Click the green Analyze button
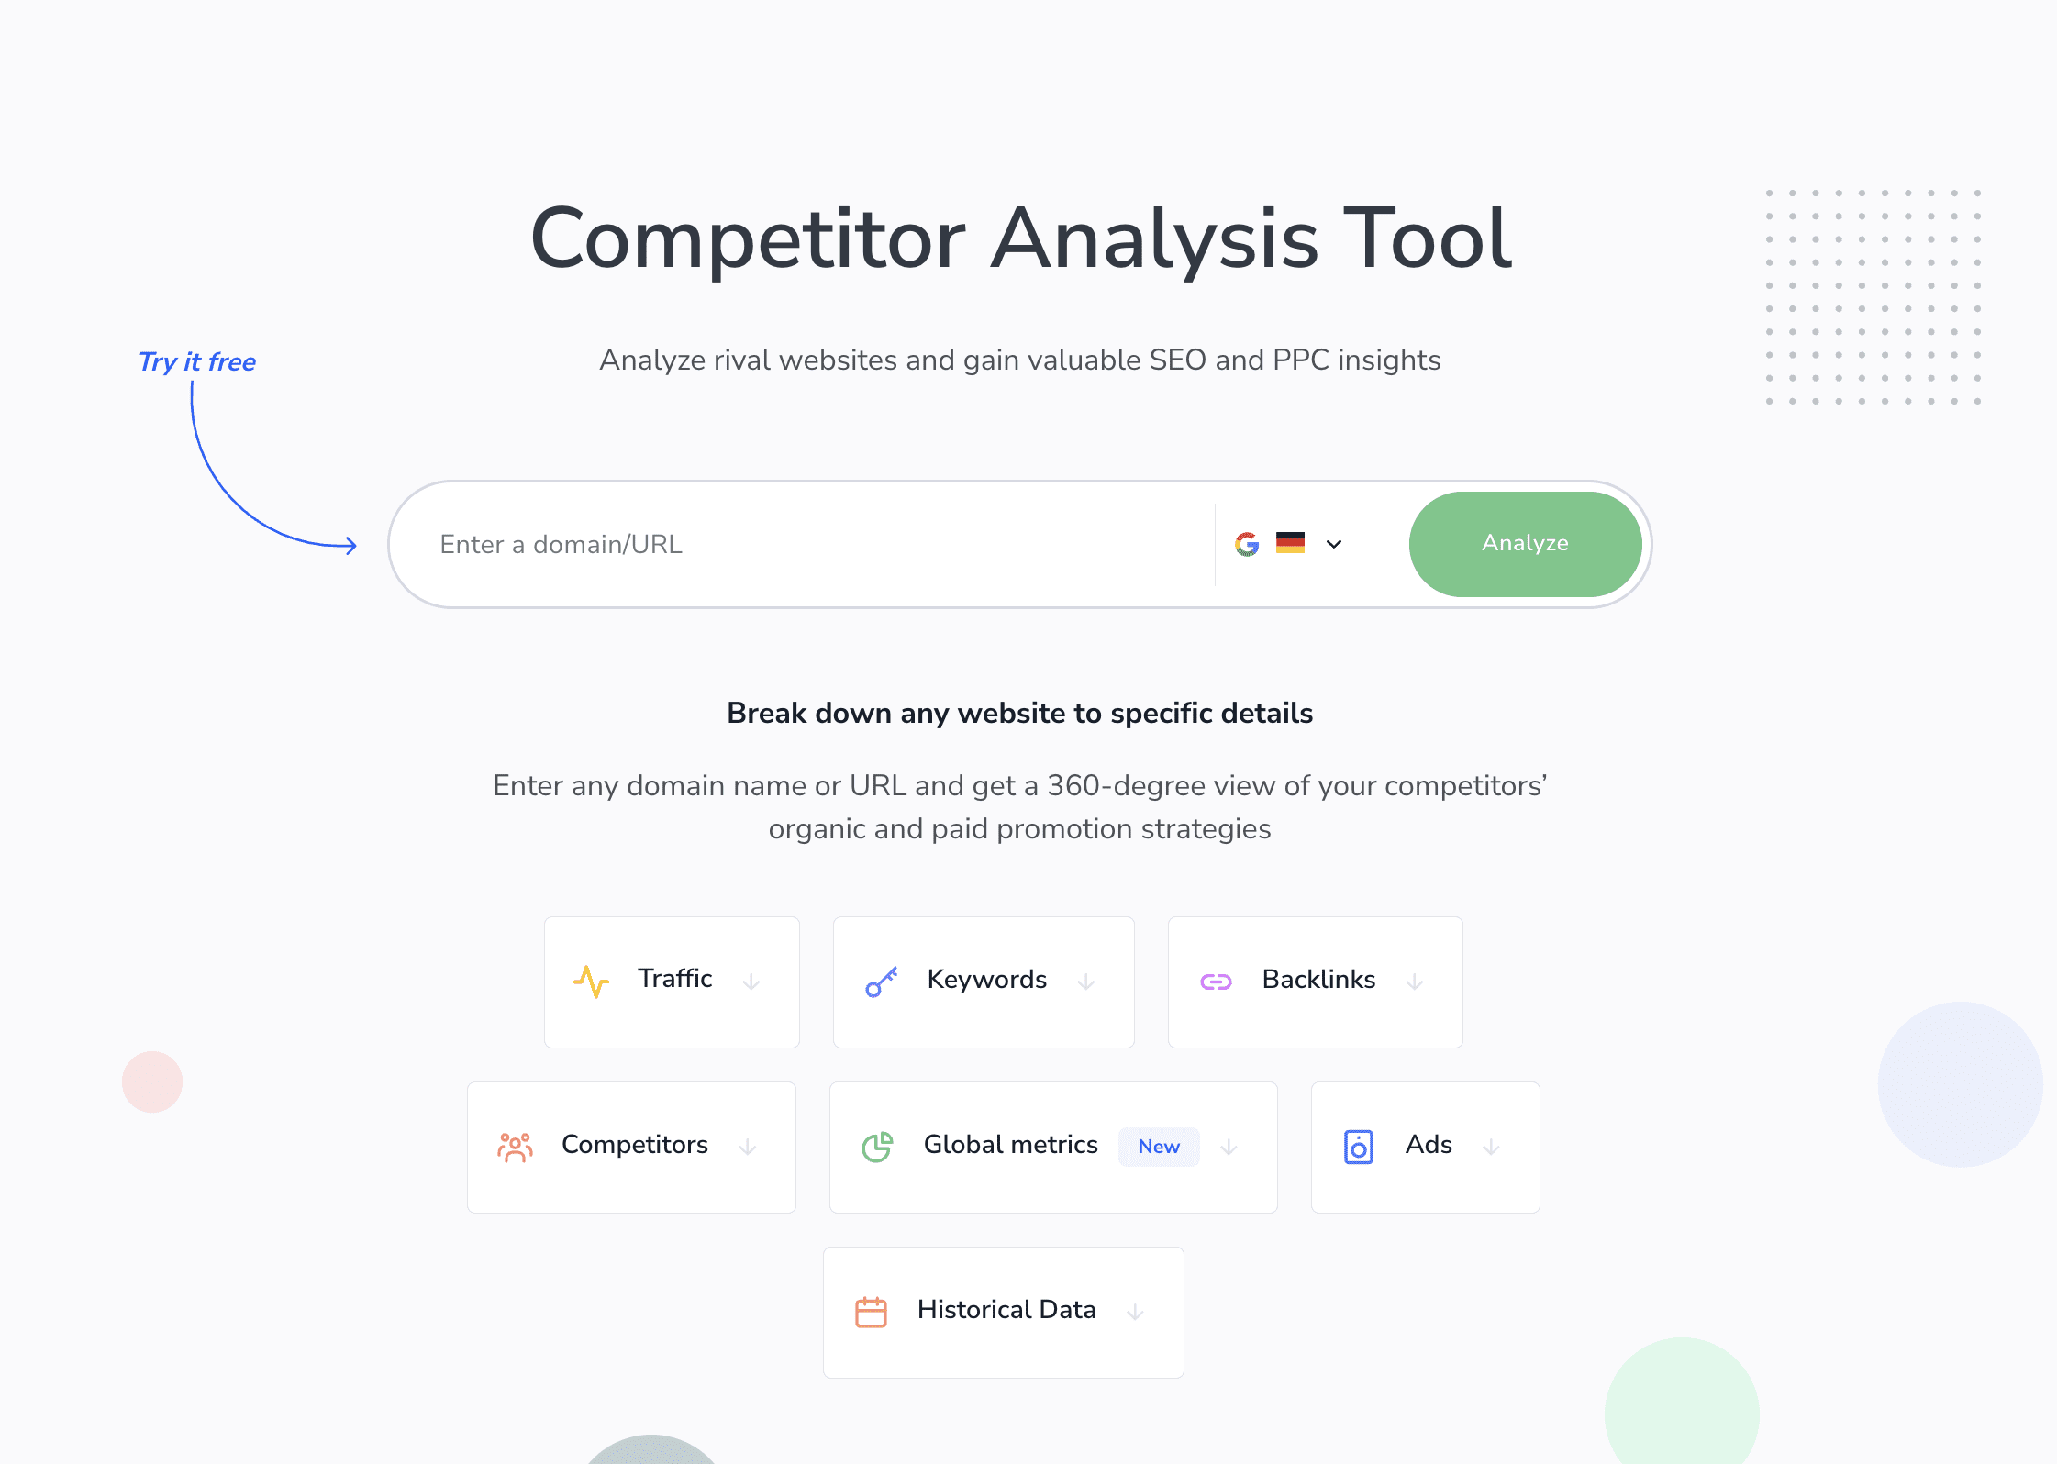2057x1464 pixels. point(1525,545)
